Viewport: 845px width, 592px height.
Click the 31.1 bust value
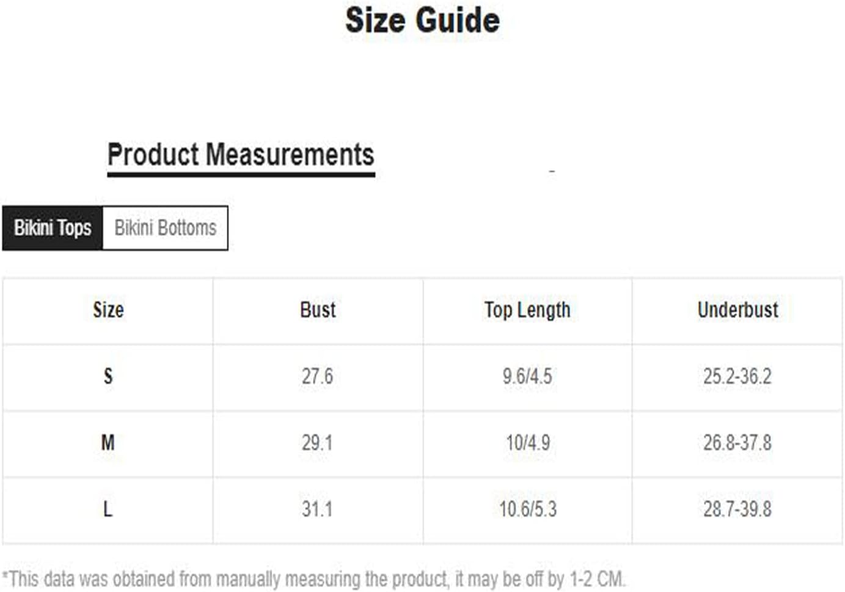(318, 509)
